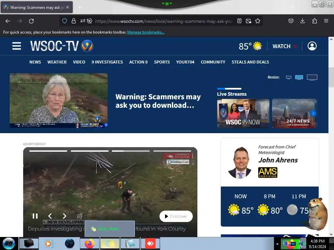Screen dimensions: 334x250
Task: Reload the current page
Action: (31, 21)
